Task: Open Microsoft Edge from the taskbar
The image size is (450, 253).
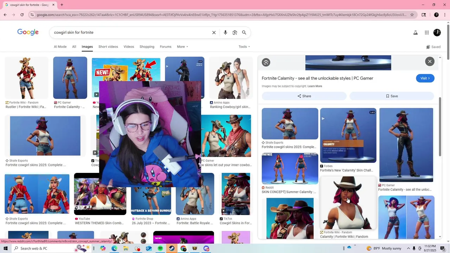Action: [114, 248]
